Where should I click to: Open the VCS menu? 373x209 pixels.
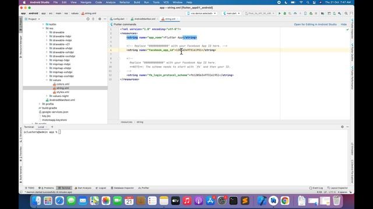[x=166, y=2]
